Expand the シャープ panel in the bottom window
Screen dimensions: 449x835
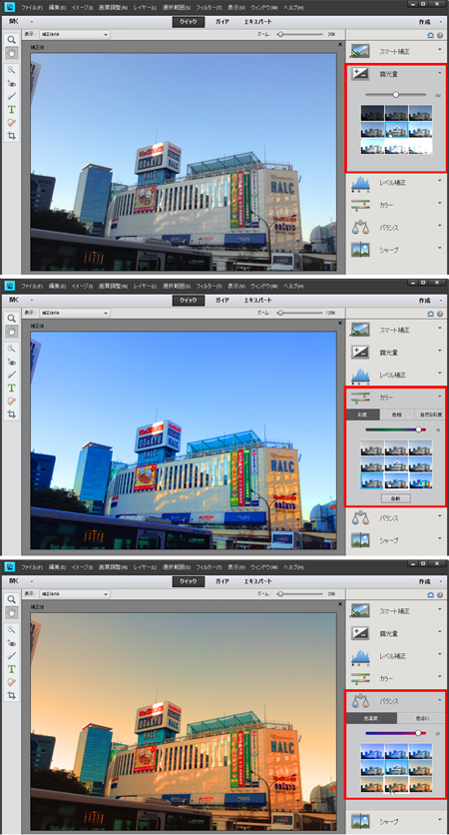[x=440, y=818]
